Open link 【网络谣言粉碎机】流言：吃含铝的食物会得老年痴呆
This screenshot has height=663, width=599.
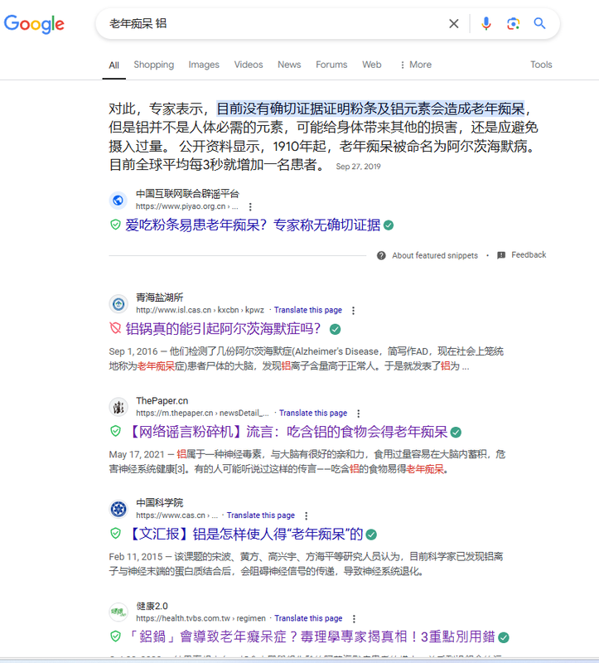click(x=287, y=432)
